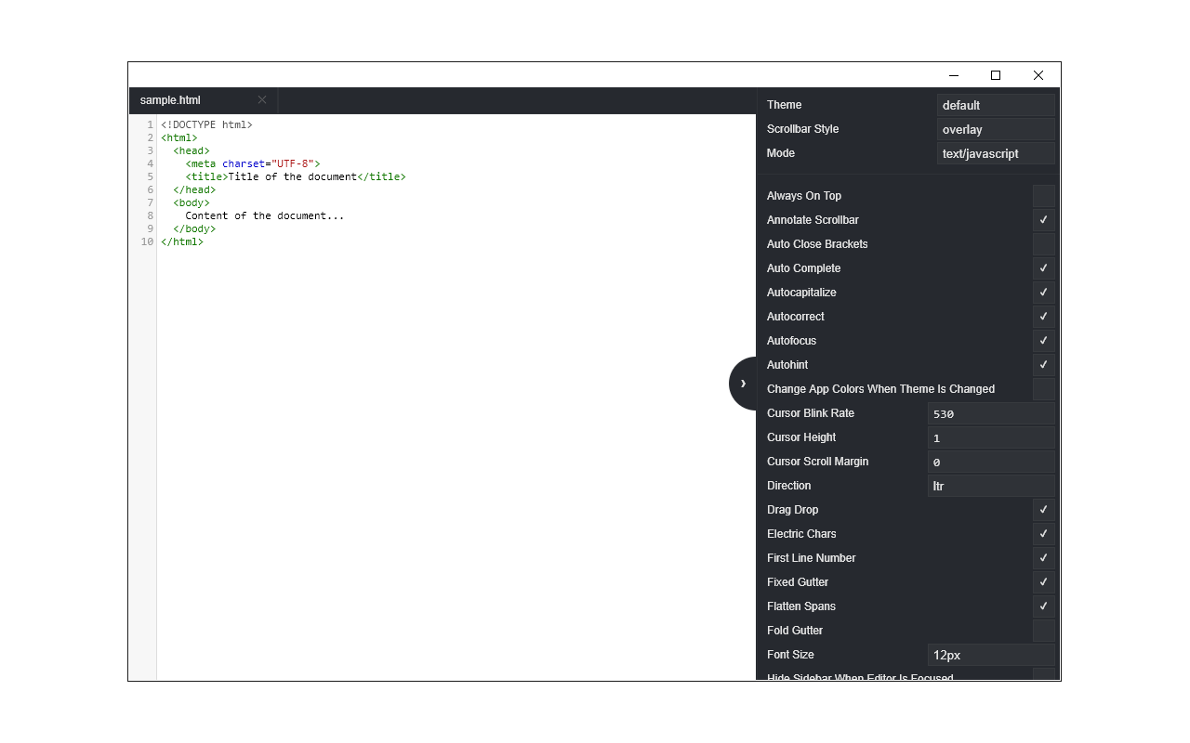1190x743 pixels.
Task: Uncheck First Line Number
Action: click(1043, 557)
